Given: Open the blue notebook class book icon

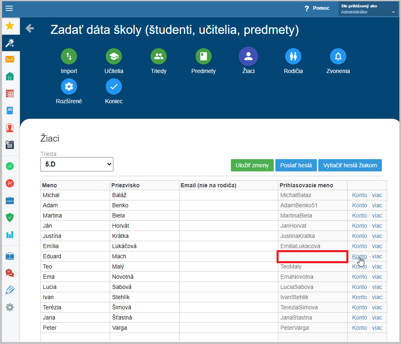Looking at the screenshot, I should (10, 111).
